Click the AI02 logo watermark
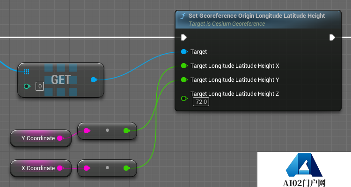 click(x=304, y=170)
